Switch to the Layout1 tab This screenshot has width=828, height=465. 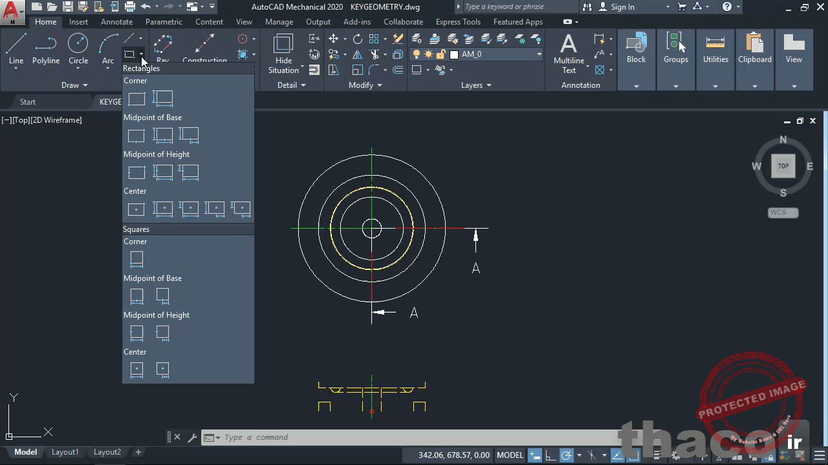[65, 452]
